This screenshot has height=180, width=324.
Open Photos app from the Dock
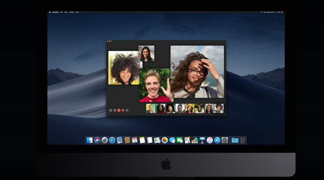pos(165,140)
